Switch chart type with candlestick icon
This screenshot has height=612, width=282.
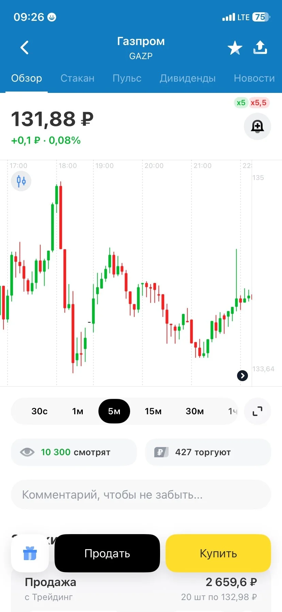[x=21, y=181]
